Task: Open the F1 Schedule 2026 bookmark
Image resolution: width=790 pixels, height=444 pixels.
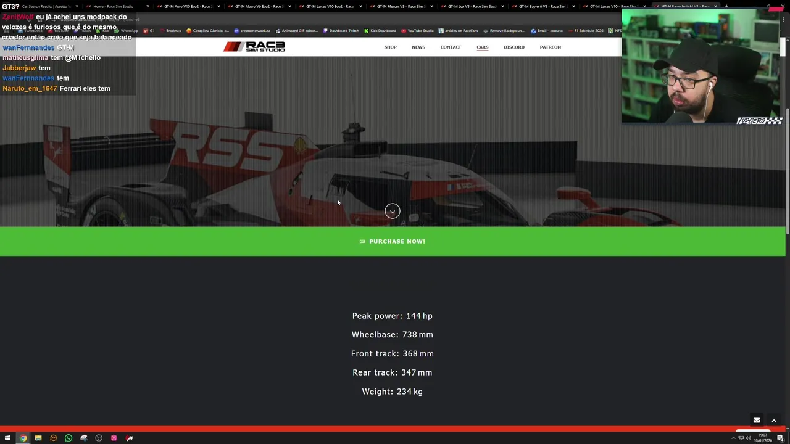Action: tap(586, 31)
